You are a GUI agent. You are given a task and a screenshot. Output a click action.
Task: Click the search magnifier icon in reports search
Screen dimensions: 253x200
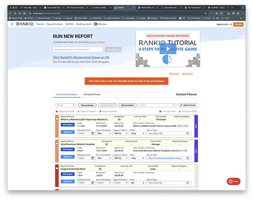click(174, 105)
